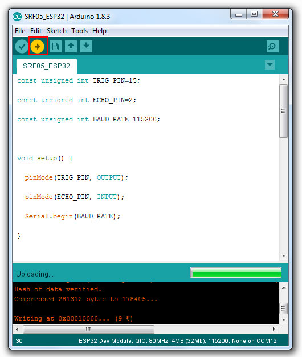
Task: Click the console scroll down arrow
Action: 284,319
